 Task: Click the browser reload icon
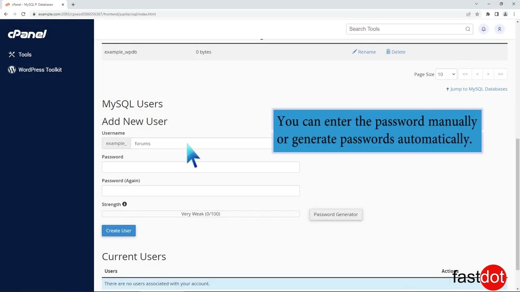[23, 14]
